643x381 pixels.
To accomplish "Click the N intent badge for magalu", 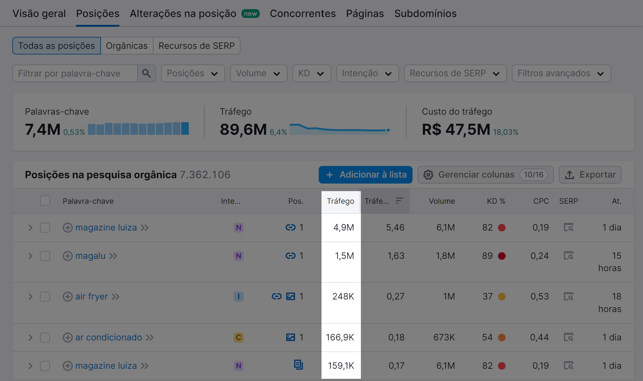I will pos(238,256).
